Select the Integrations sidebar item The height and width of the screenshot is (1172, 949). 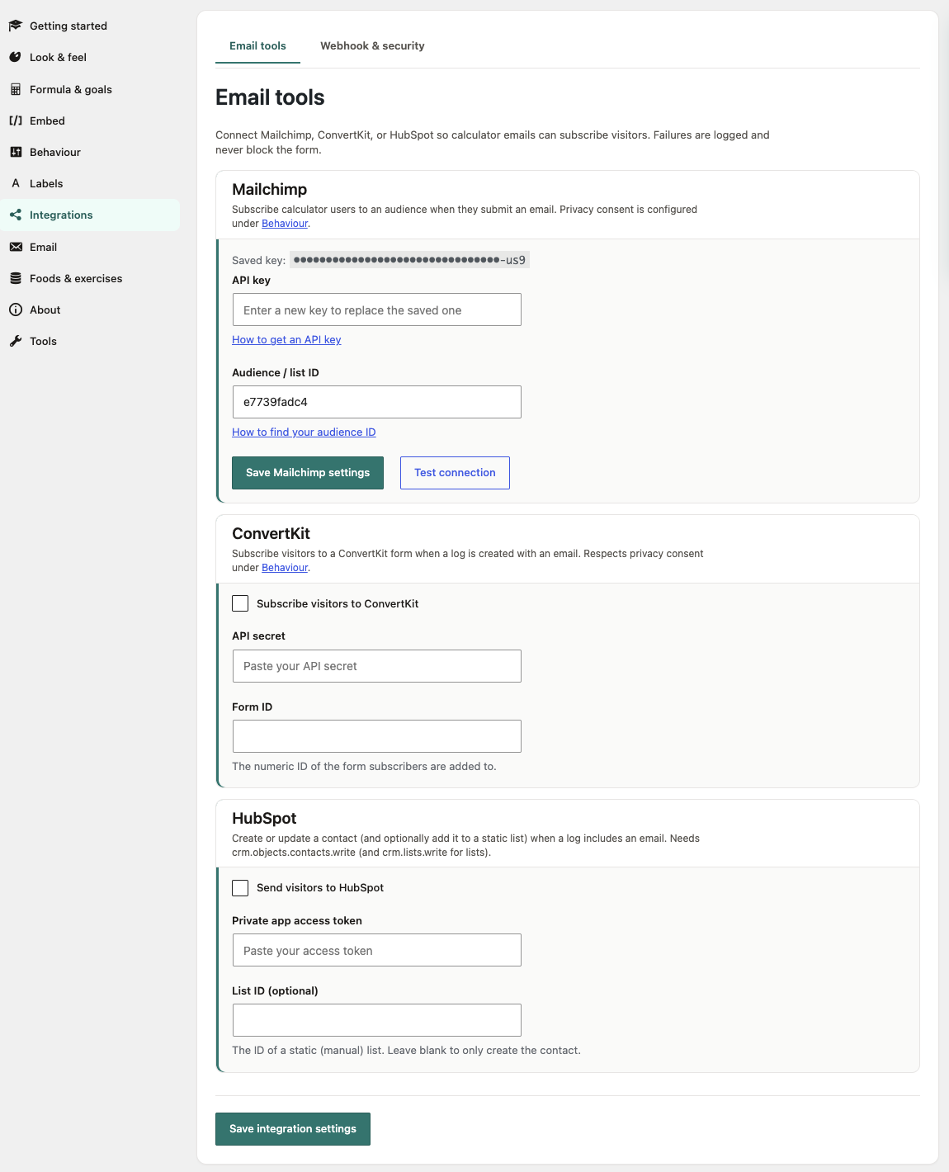coord(90,215)
